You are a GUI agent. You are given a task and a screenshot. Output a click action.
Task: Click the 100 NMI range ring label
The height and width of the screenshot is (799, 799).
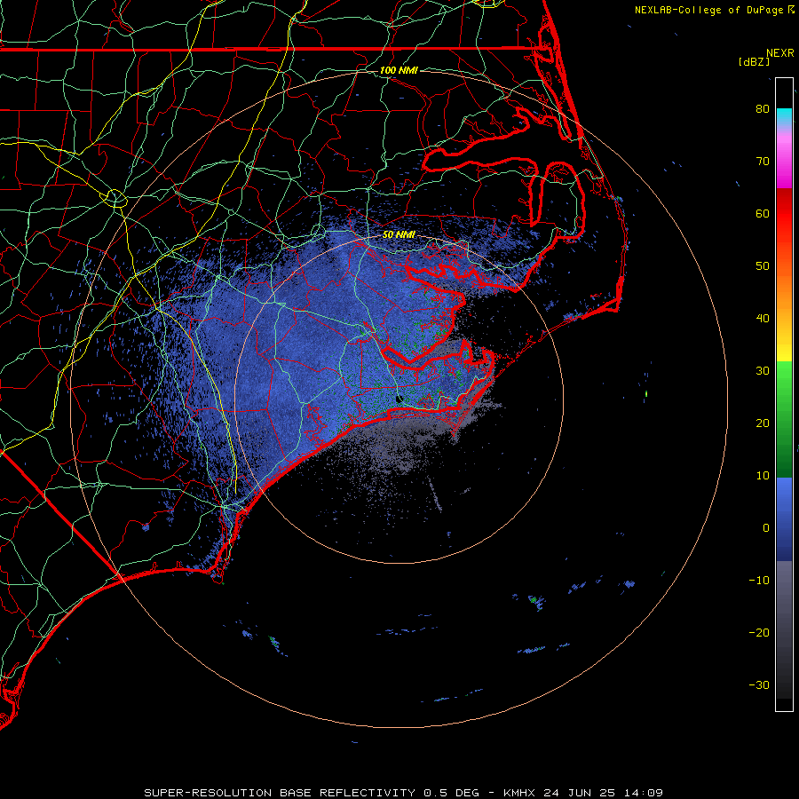click(x=399, y=70)
